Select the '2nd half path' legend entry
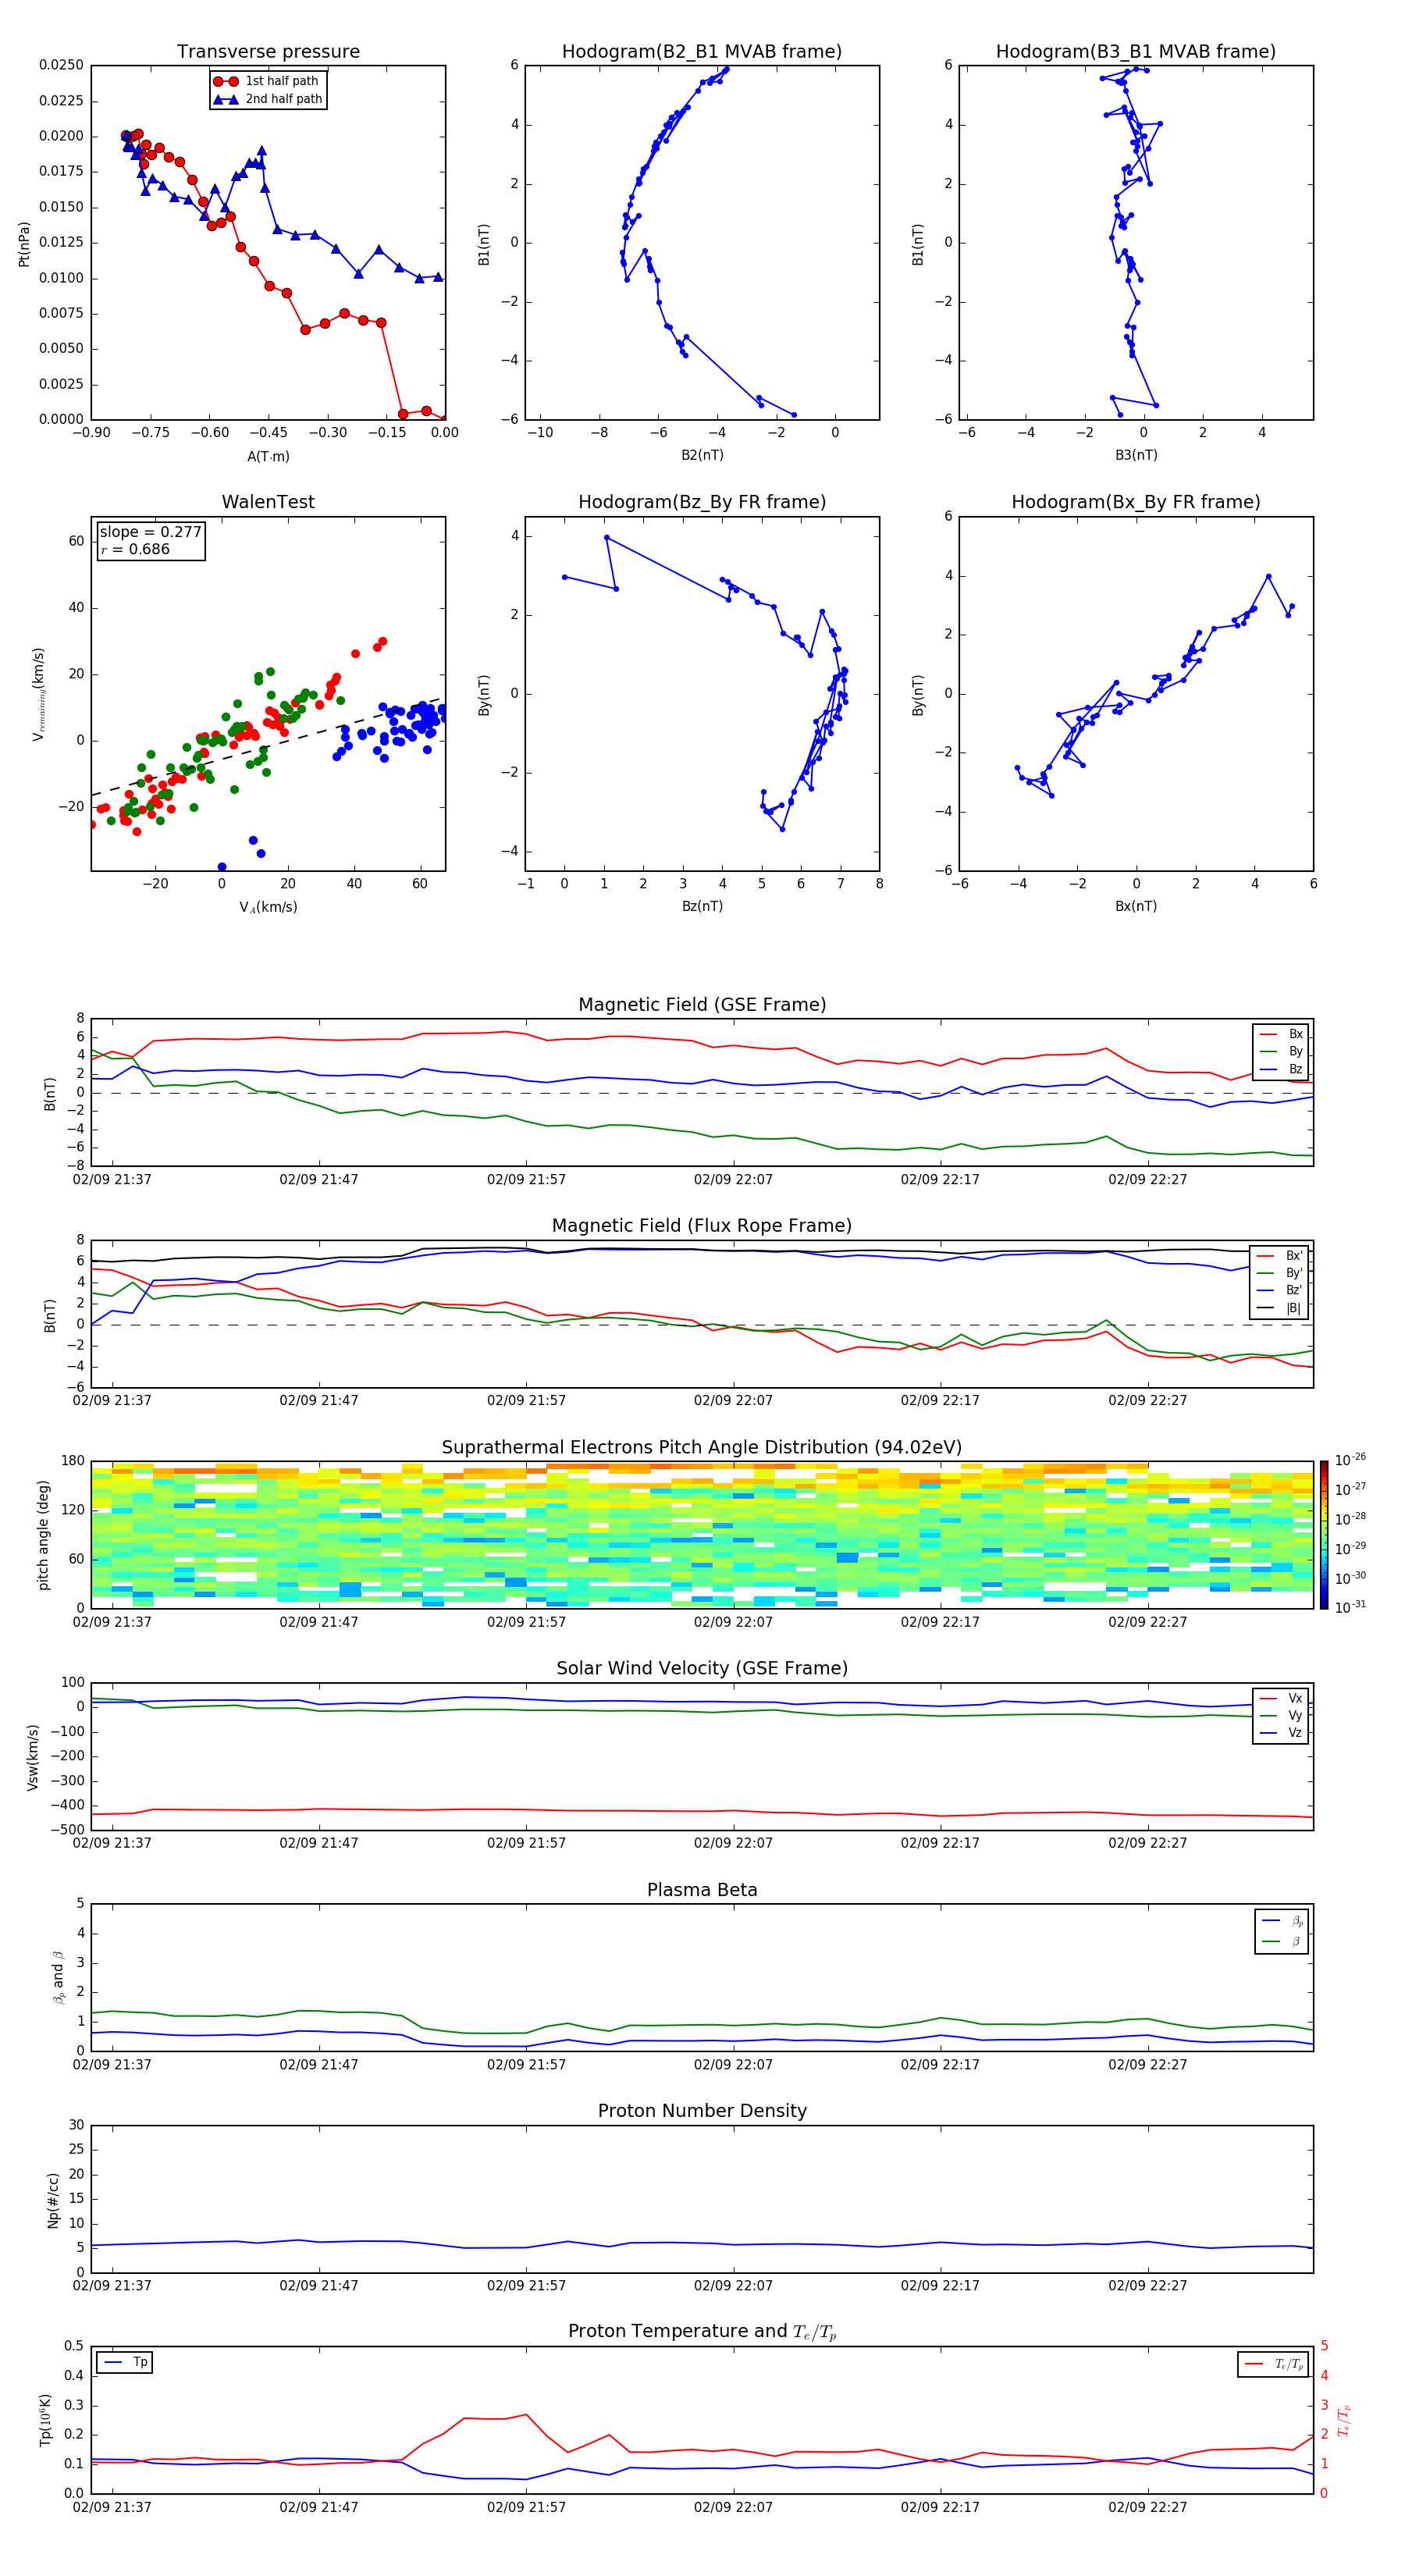 (268, 99)
